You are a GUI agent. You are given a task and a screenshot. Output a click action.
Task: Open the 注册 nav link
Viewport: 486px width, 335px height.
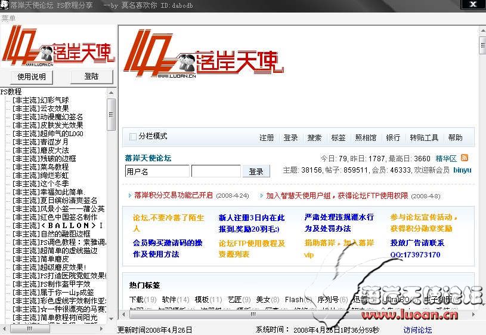pyautogui.click(x=267, y=137)
